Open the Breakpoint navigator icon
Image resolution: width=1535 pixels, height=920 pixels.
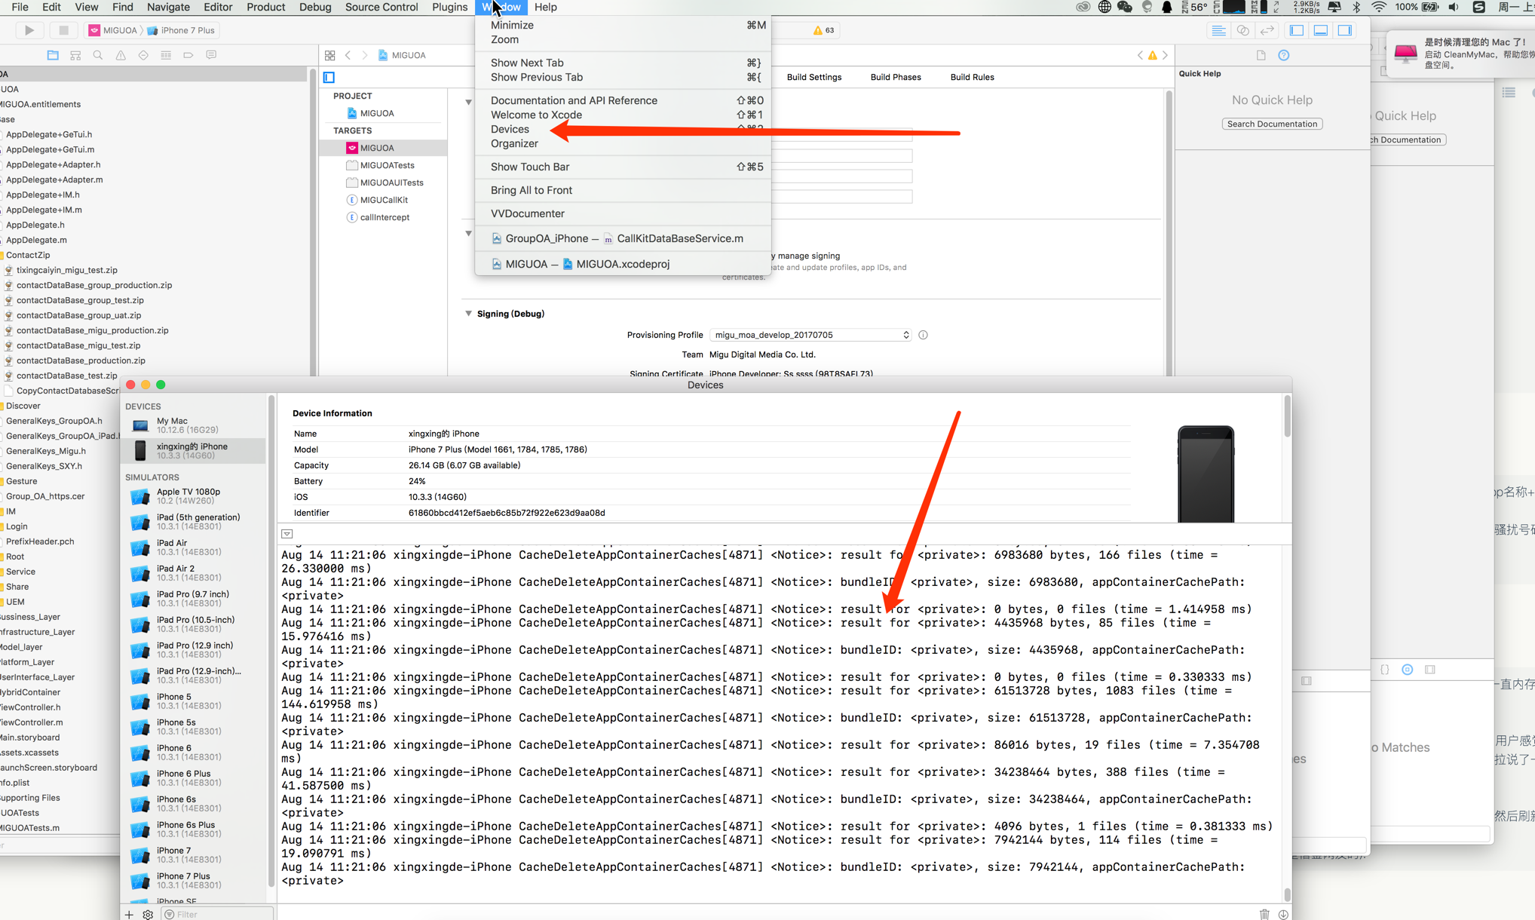pyautogui.click(x=188, y=55)
